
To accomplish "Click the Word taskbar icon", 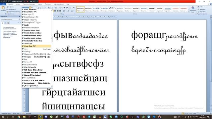I will (105, 117).
